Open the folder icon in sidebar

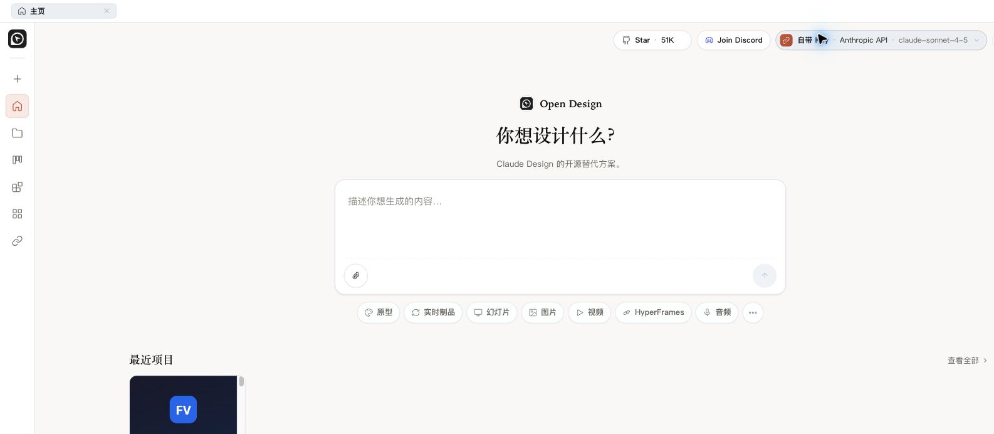click(18, 133)
